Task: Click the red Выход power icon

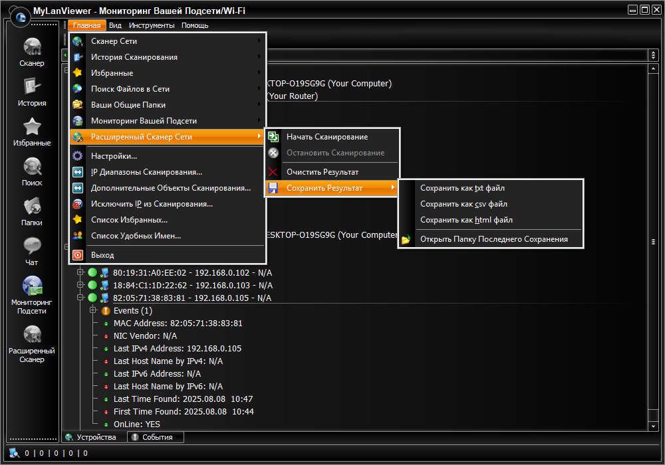Action: 78,255
